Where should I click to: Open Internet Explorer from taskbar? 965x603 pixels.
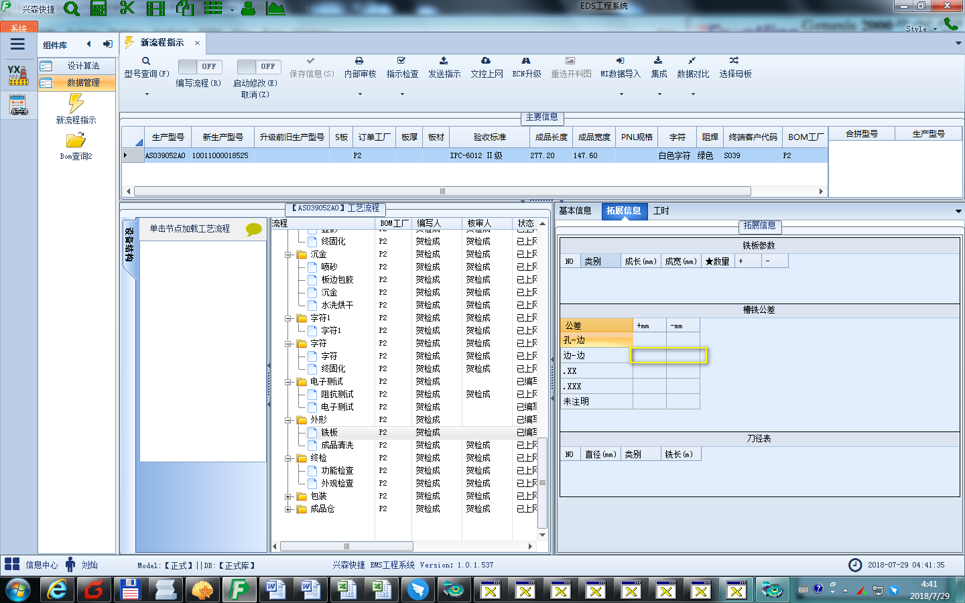click(58, 590)
